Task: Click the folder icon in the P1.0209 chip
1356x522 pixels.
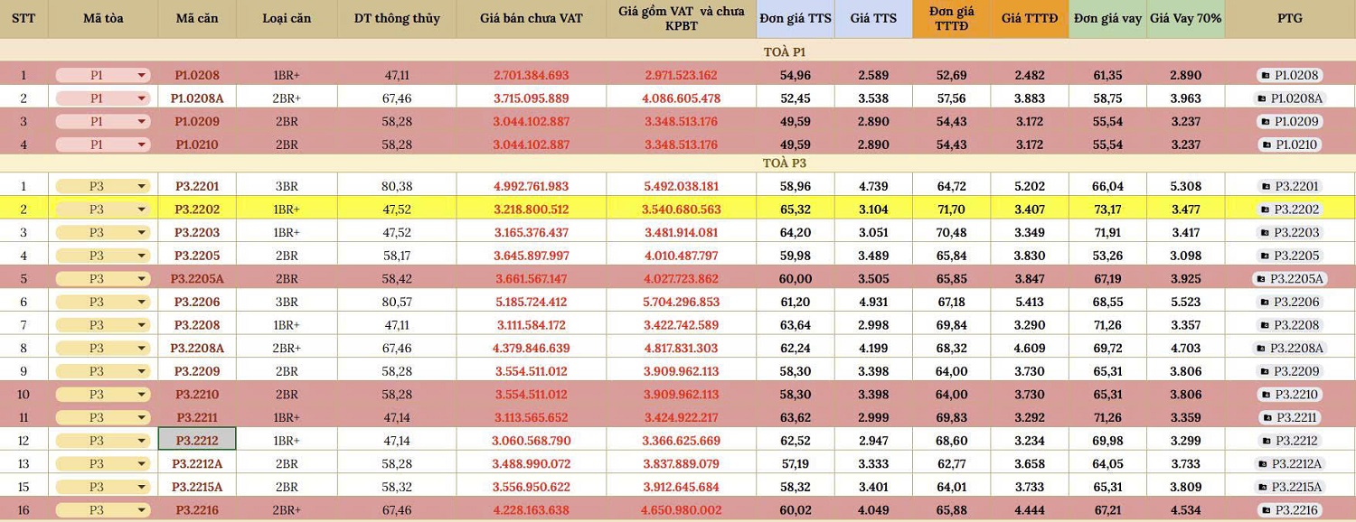Action: point(1267,122)
